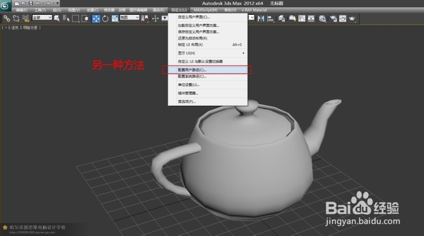Click 单位设置(U)... menu entry
Image resolution: width=424 pixels, height=236 pixels.
point(188,85)
